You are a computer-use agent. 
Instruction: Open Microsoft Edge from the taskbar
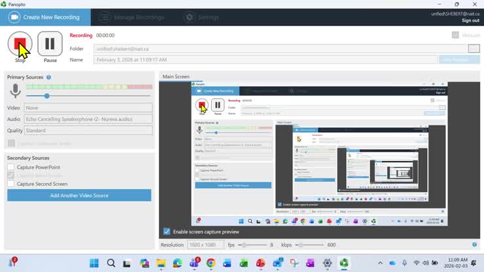(x=177, y=263)
